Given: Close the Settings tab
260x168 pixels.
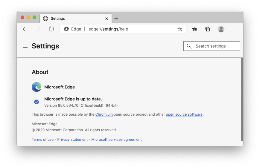Looking at the screenshot, I should click(107, 19).
